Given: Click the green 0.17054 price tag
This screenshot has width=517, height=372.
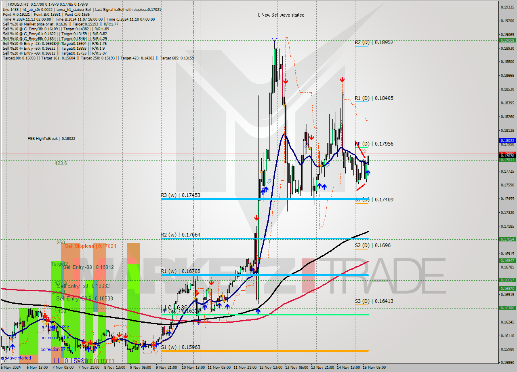Looking at the screenshot, I should [507, 239].
